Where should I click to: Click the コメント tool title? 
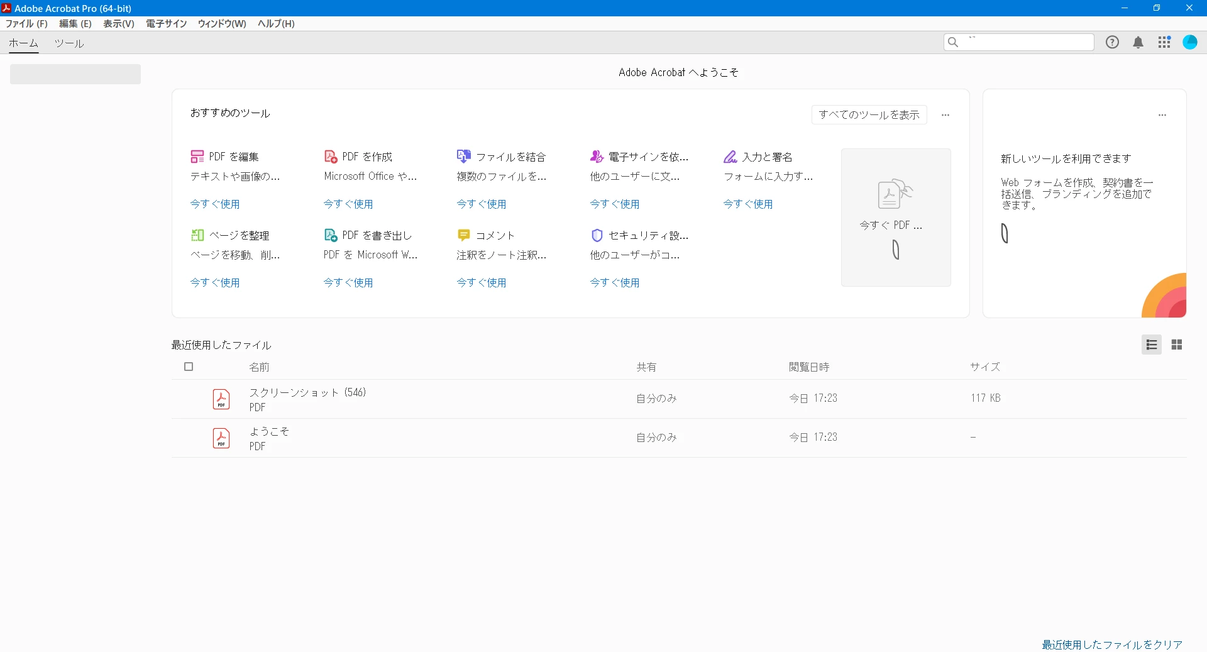click(495, 235)
